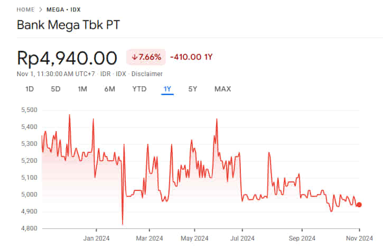This screenshot has height=248, width=383.
Task: Show the MAX price history
Action: click(222, 89)
